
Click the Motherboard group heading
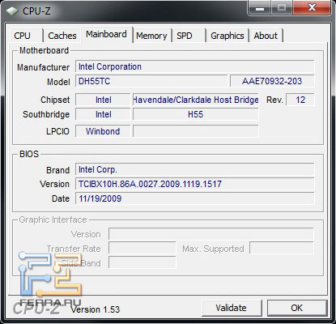click(44, 50)
